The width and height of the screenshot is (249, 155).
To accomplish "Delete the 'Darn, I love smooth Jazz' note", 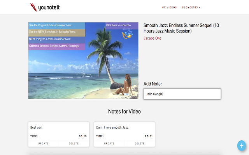I will pyautogui.click(x=140, y=143).
